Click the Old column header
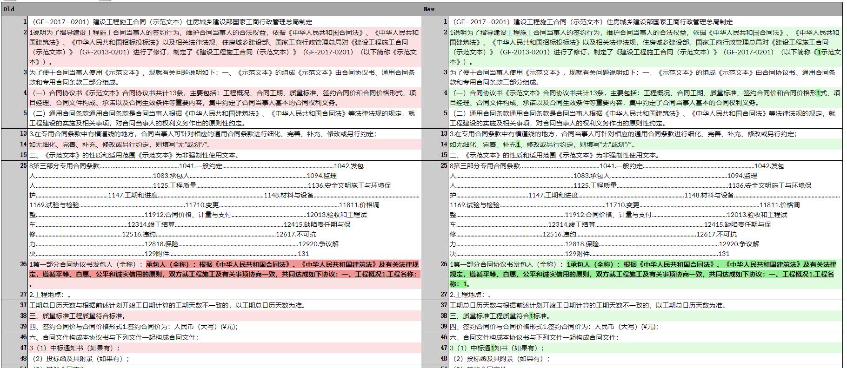 (211, 9)
